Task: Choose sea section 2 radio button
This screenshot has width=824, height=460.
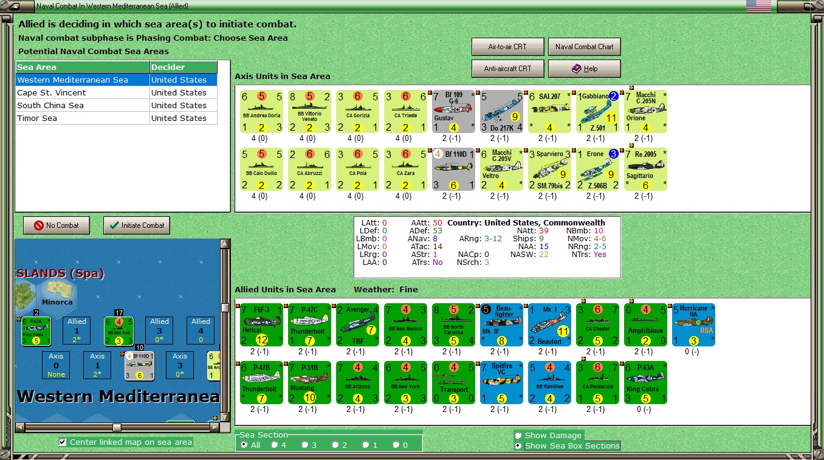Action: point(335,445)
